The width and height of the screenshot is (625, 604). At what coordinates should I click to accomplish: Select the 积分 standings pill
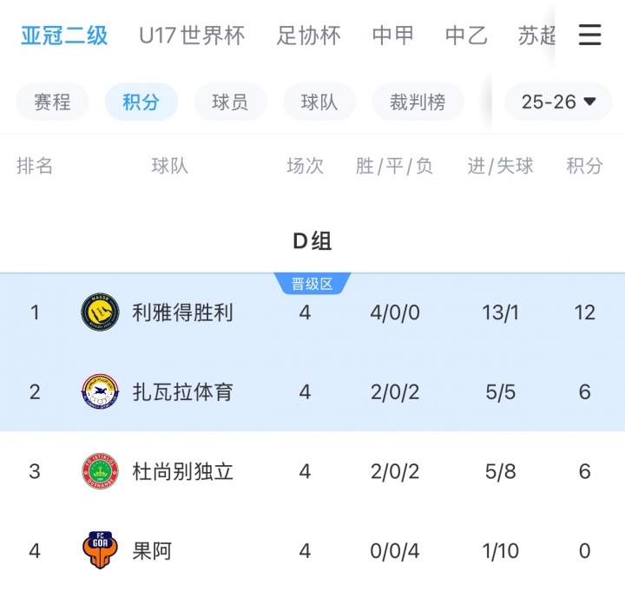tap(141, 102)
